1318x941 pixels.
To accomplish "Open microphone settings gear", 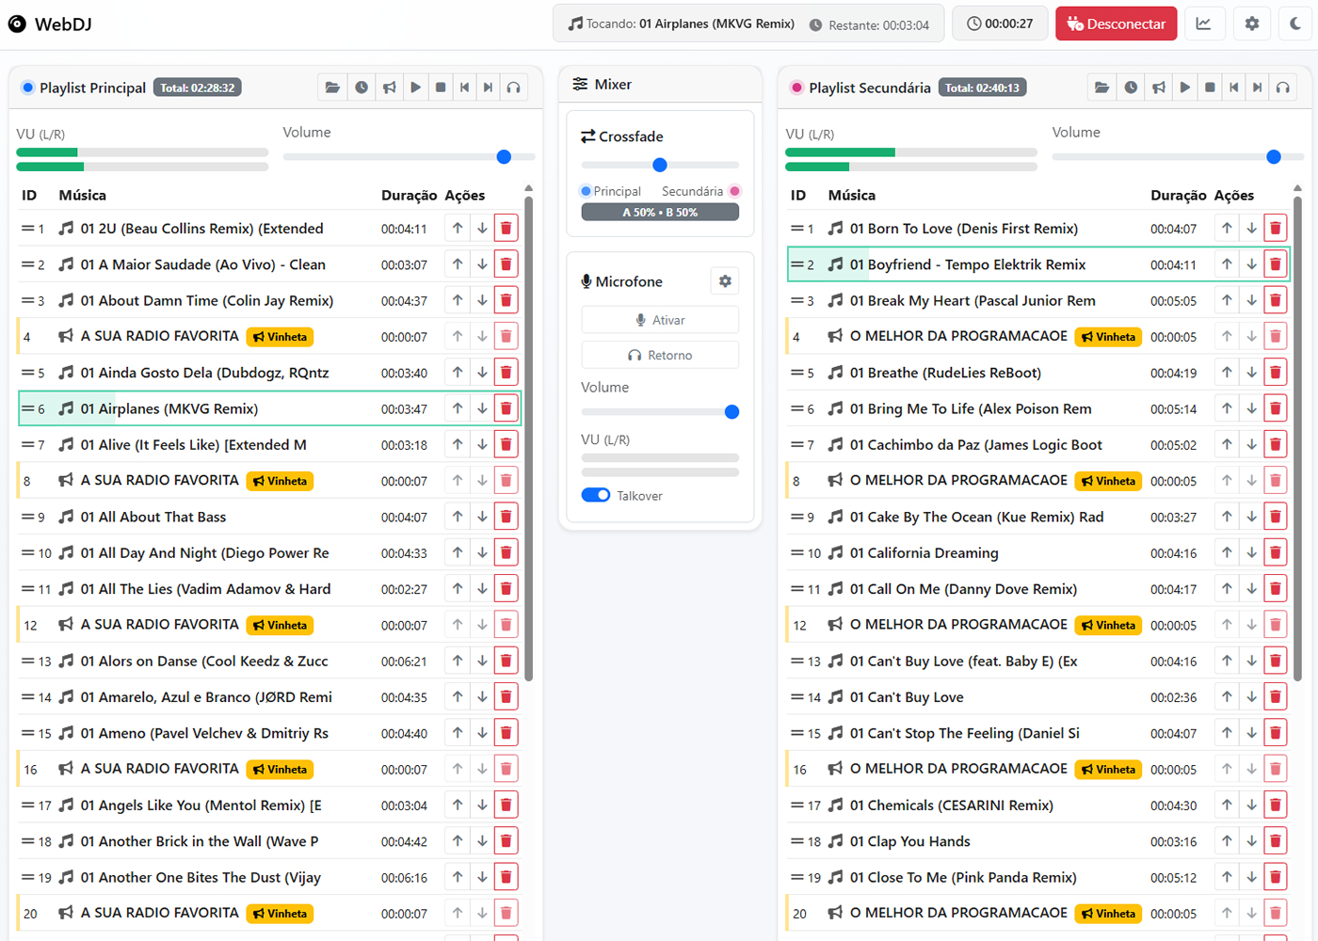I will tap(725, 281).
